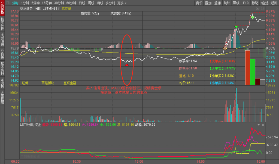Expand the 更多 periods menu
This screenshot has width=279, height=164.
pos(122,3)
